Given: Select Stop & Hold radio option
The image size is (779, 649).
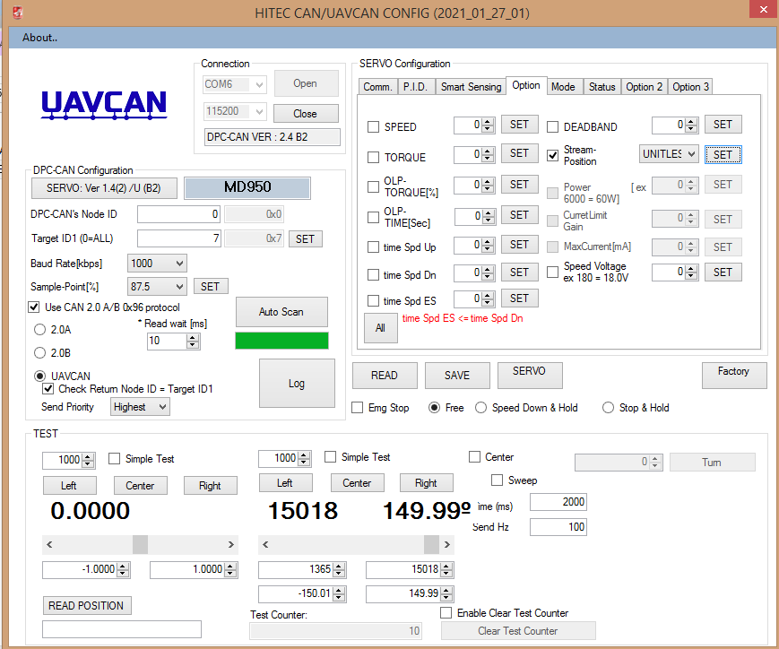Looking at the screenshot, I should pos(608,408).
